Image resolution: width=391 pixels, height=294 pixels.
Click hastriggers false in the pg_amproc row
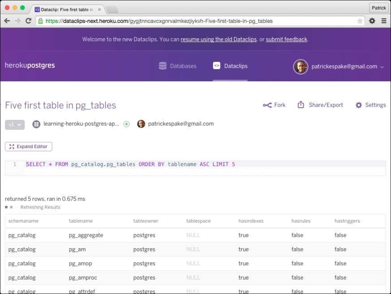point(340,277)
